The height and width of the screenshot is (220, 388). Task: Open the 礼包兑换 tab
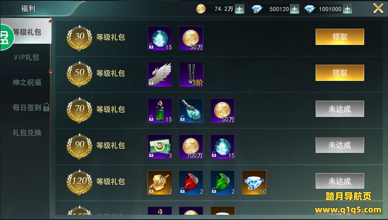(27, 133)
